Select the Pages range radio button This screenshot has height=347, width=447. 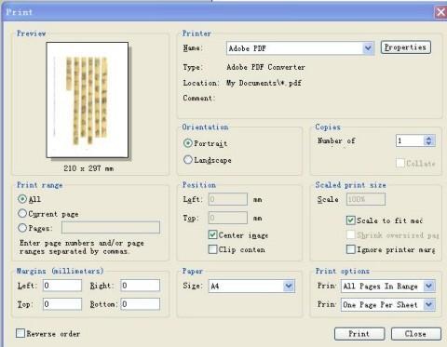click(x=22, y=228)
